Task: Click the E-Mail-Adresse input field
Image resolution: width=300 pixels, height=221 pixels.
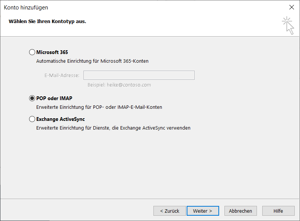Action: (x=139, y=75)
